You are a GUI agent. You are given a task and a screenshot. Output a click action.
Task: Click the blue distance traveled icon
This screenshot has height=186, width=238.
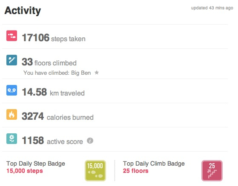point(11,90)
